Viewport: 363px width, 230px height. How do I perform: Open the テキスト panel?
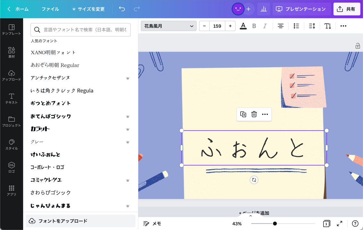click(11, 99)
